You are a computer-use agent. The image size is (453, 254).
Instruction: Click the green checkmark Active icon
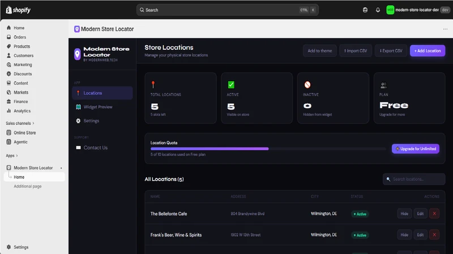click(x=231, y=85)
